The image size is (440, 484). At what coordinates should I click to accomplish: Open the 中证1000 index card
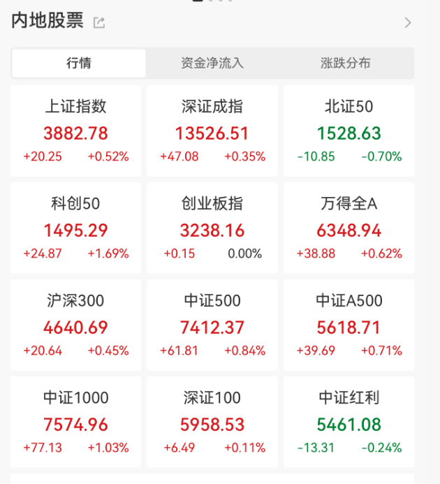tap(75, 422)
